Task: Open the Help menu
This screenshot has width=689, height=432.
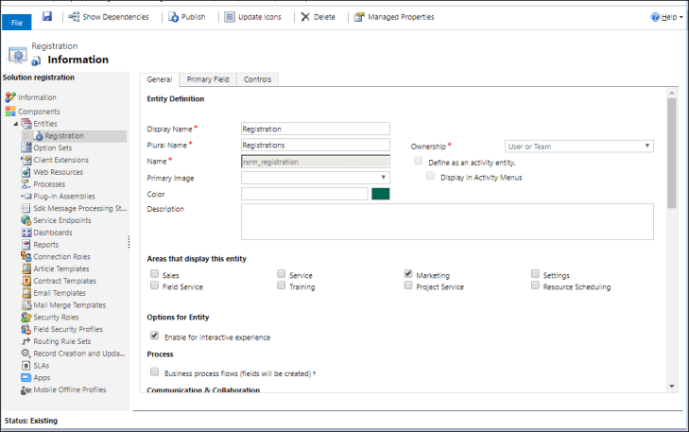Action: [x=666, y=17]
